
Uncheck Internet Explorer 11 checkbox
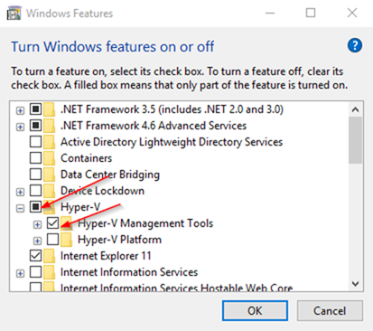click(36, 256)
